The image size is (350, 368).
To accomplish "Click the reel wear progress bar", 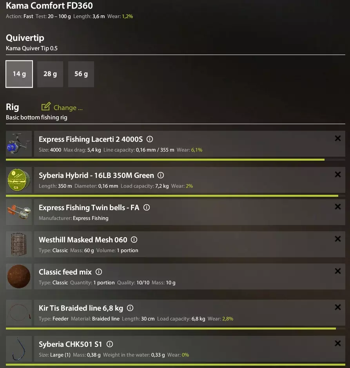I will point(176,159).
